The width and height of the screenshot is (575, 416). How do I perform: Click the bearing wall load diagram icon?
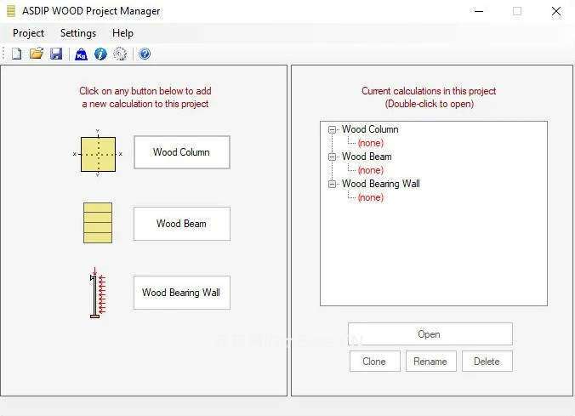(x=98, y=293)
